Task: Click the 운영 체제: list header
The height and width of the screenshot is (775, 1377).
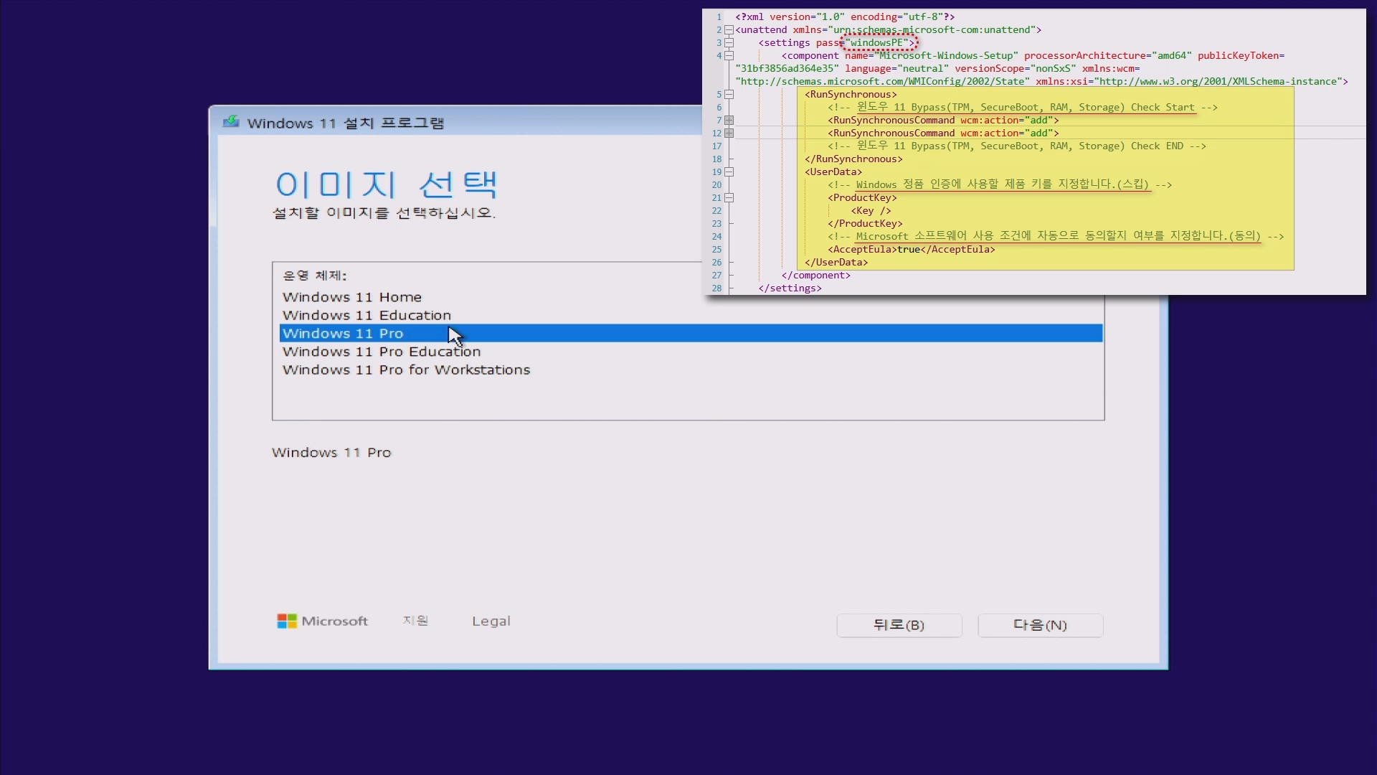Action: pos(315,276)
